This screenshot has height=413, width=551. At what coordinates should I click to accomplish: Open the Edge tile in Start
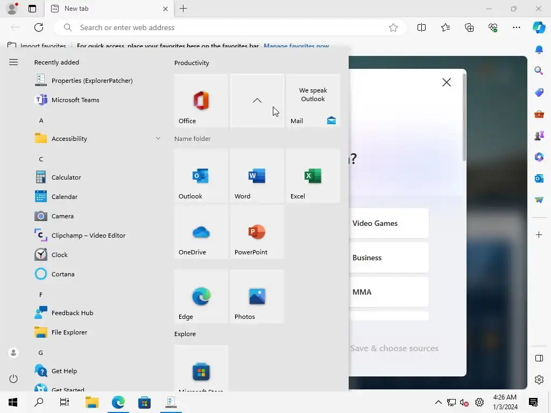click(201, 296)
